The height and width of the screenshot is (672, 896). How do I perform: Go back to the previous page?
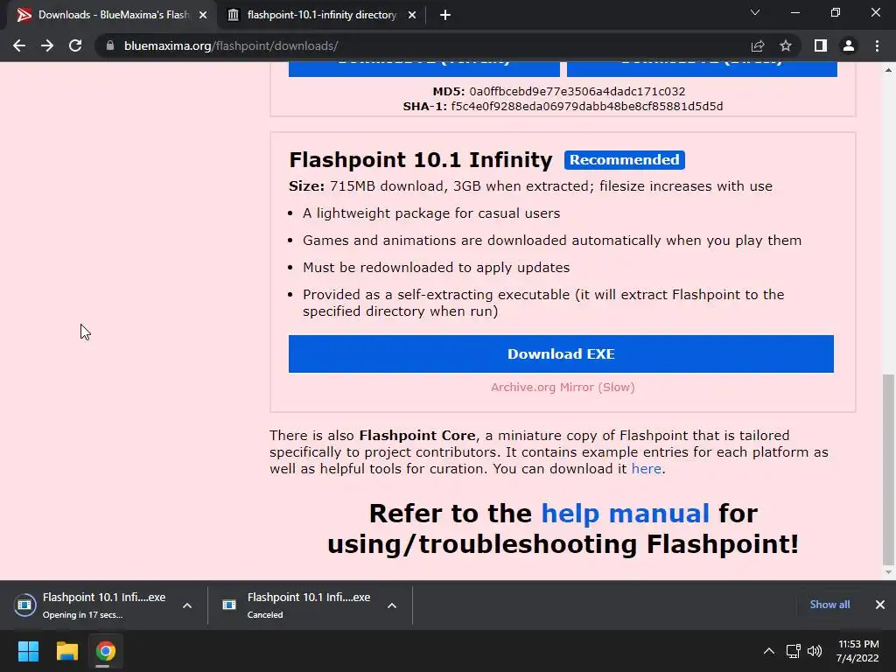(19, 45)
